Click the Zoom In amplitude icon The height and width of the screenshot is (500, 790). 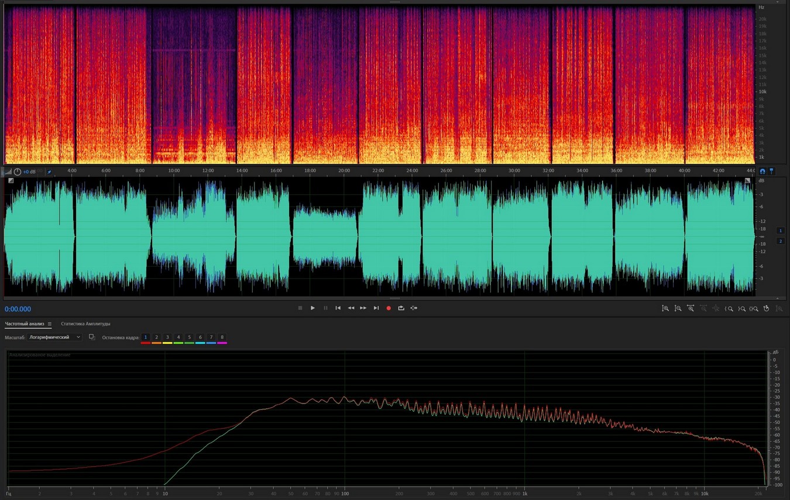pos(665,308)
